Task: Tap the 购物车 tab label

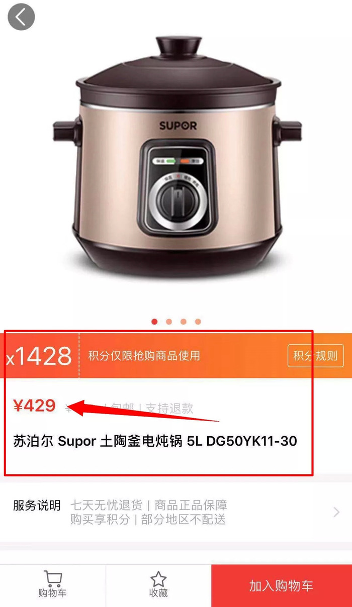Action: [x=52, y=593]
